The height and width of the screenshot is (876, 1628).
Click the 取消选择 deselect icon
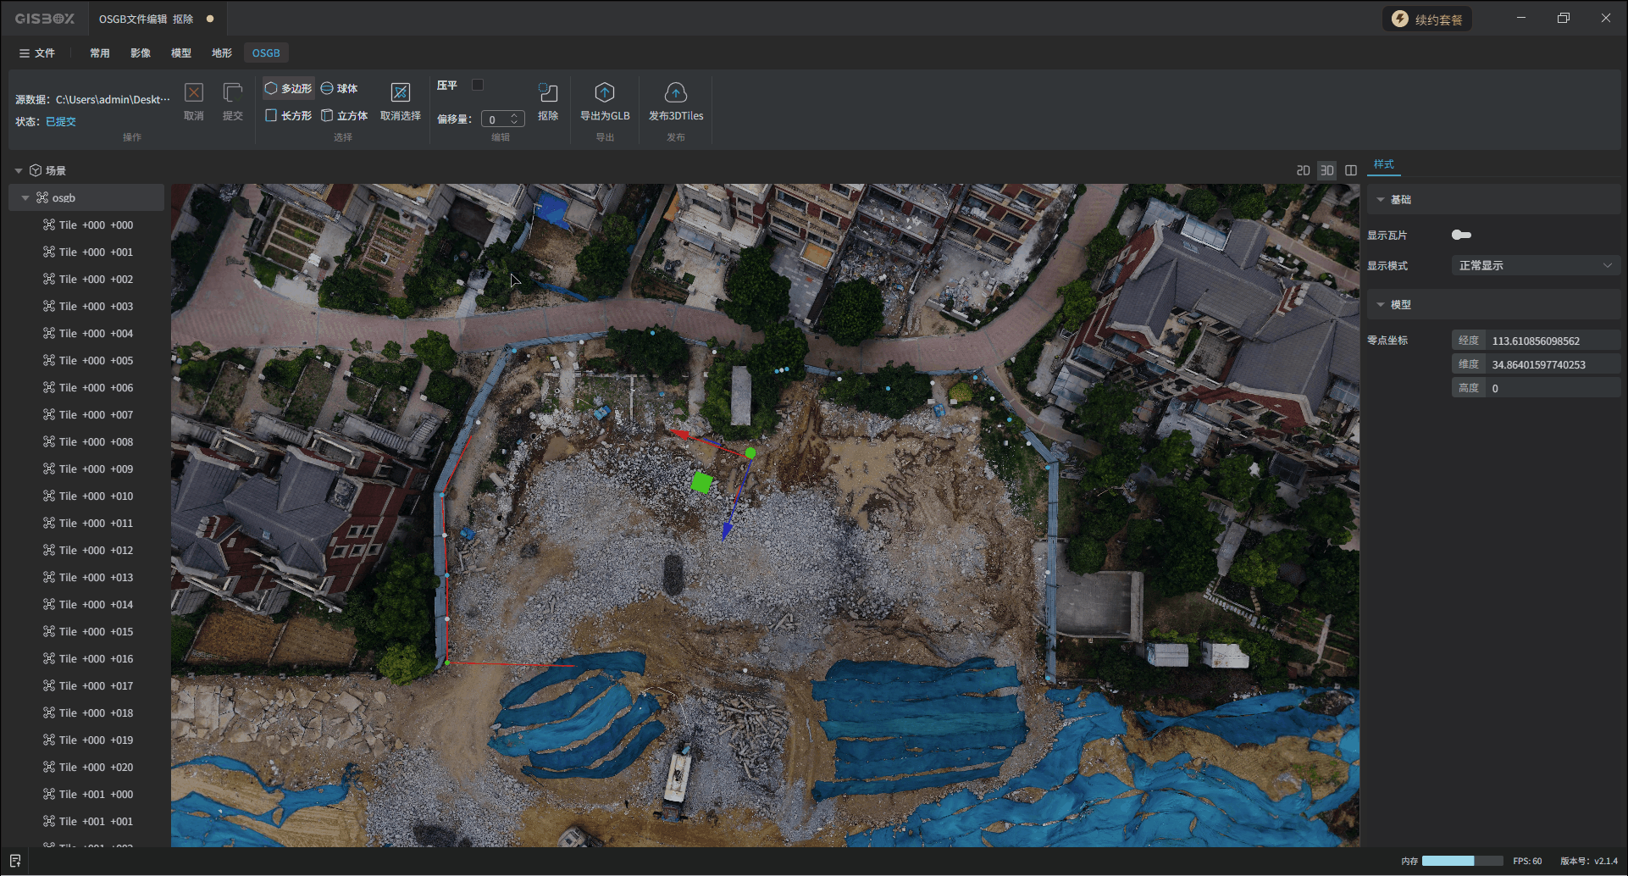(400, 93)
